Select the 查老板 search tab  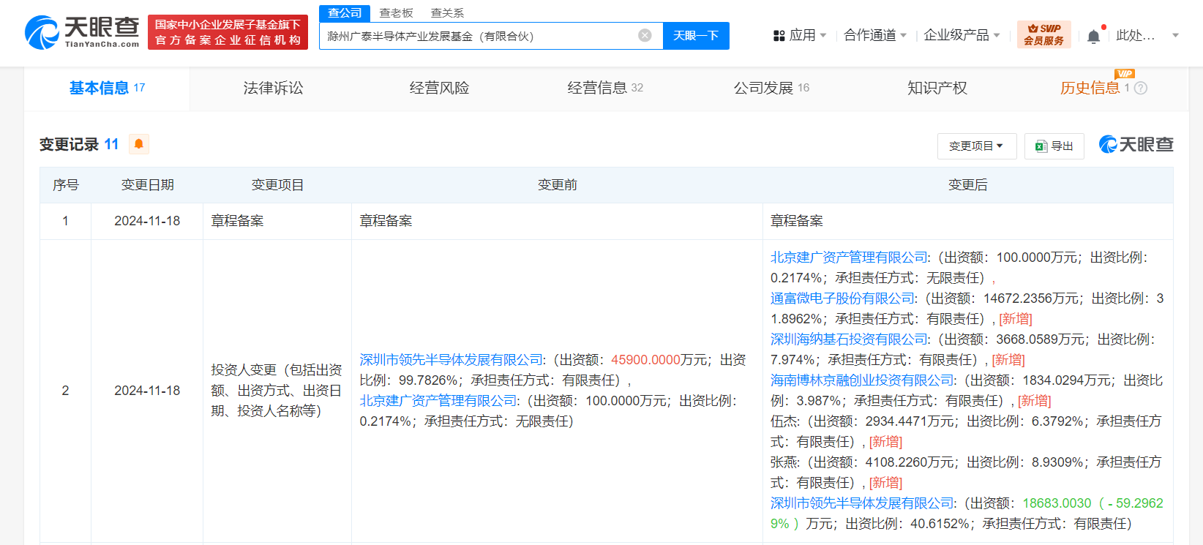pos(396,13)
